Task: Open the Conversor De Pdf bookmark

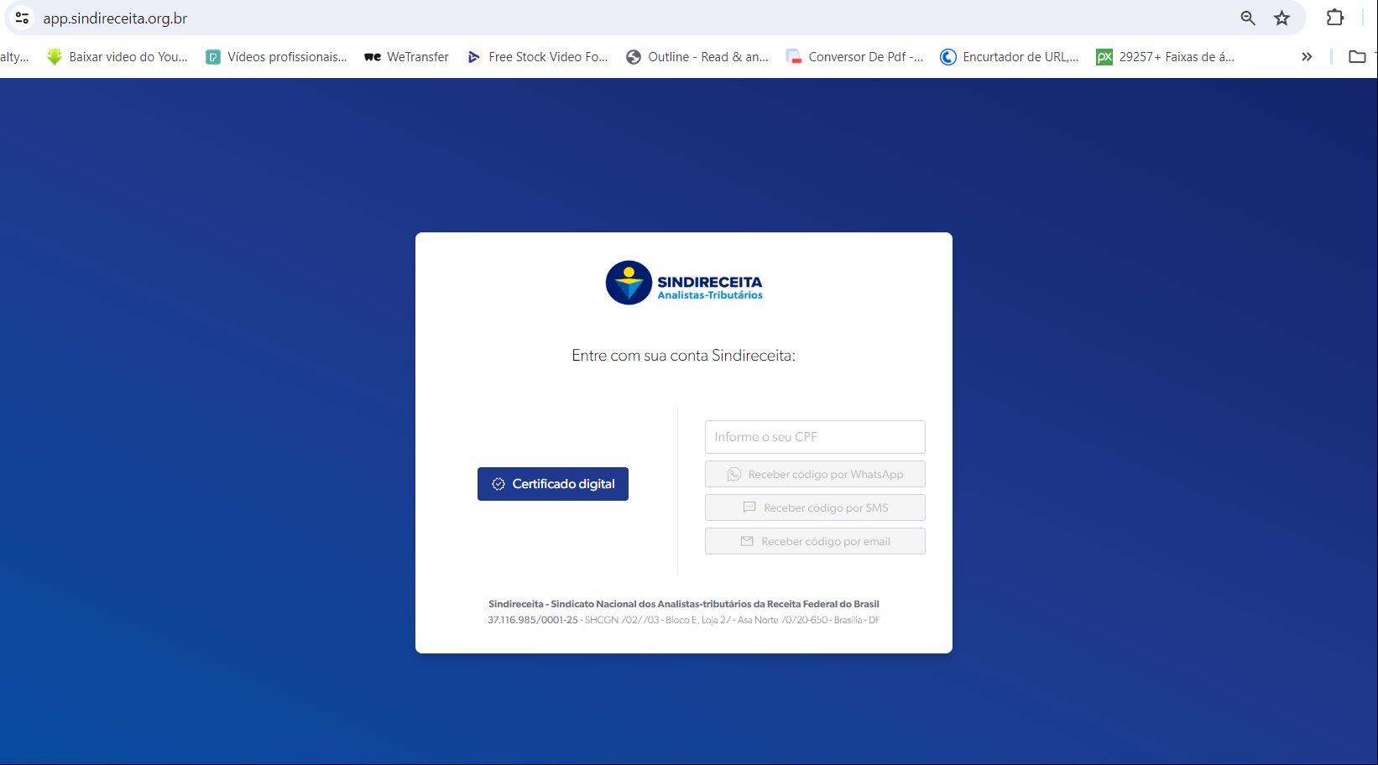Action: 854,57
